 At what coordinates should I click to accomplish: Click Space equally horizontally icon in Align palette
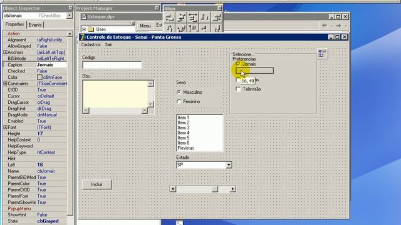[205, 17]
